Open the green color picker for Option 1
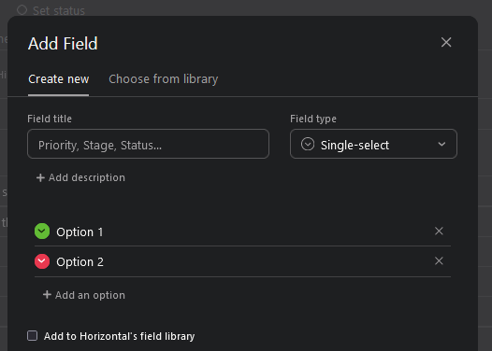 click(x=42, y=232)
